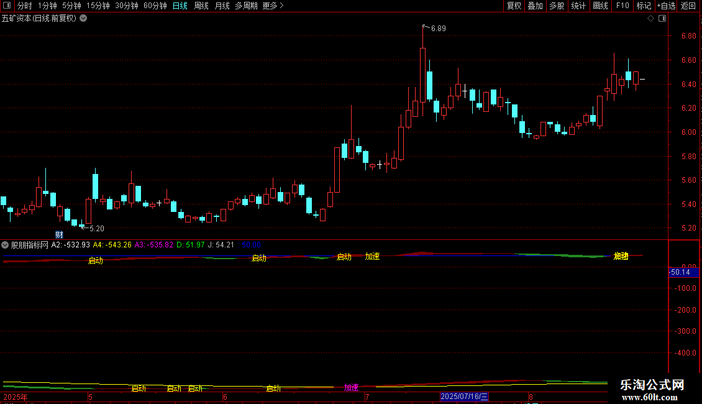Expand the 股朋指标网 indicator dropdown
702x404 pixels.
point(5,245)
